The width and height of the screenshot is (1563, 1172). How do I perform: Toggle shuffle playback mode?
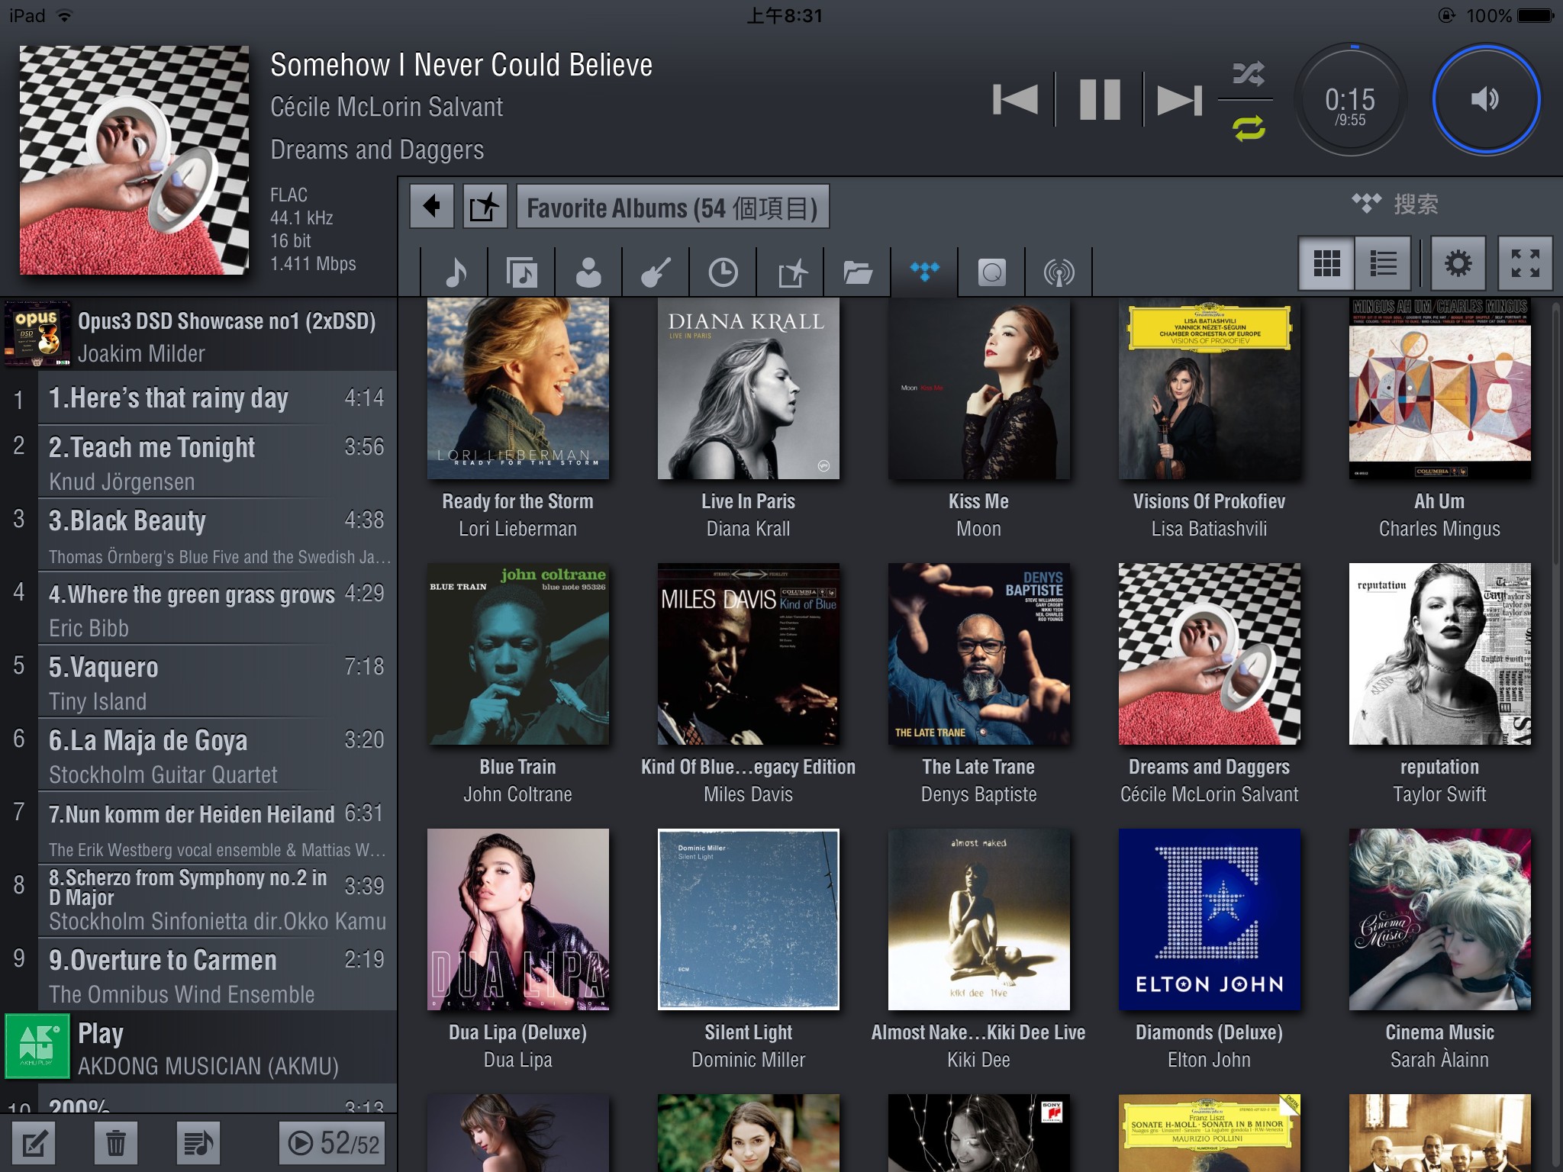pyautogui.click(x=1248, y=74)
